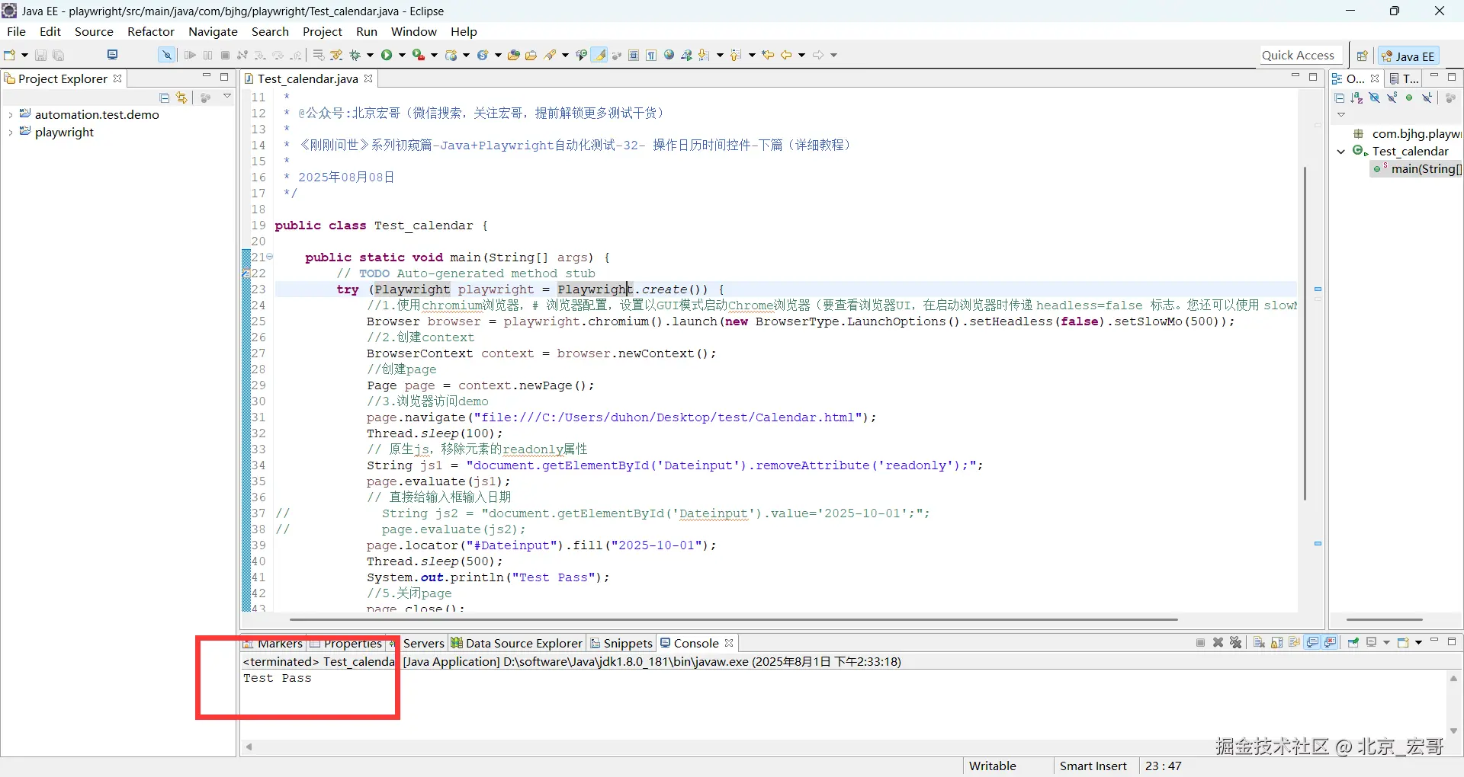Open the New file dropdown arrow
Screen dimensions: 1464x777
24,55
